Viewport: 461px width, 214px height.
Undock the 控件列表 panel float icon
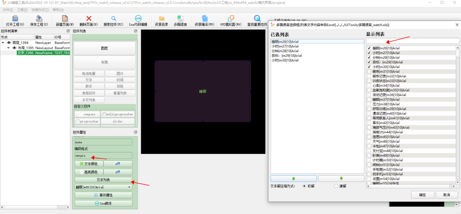135,31
